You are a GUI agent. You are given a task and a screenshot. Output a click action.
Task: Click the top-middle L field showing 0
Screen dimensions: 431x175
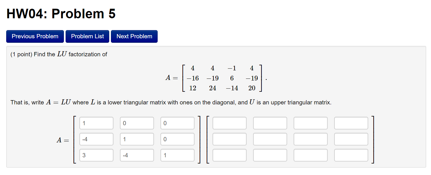click(x=137, y=123)
